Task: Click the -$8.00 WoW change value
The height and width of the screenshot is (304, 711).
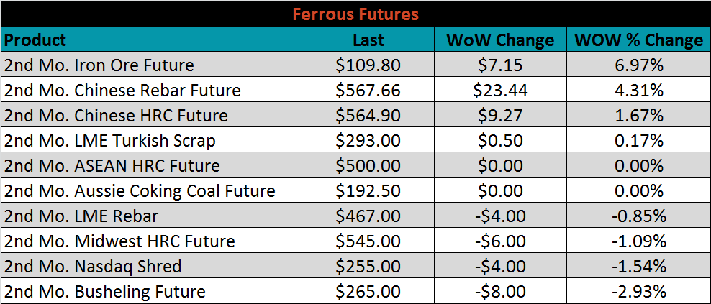Action: coord(500,292)
